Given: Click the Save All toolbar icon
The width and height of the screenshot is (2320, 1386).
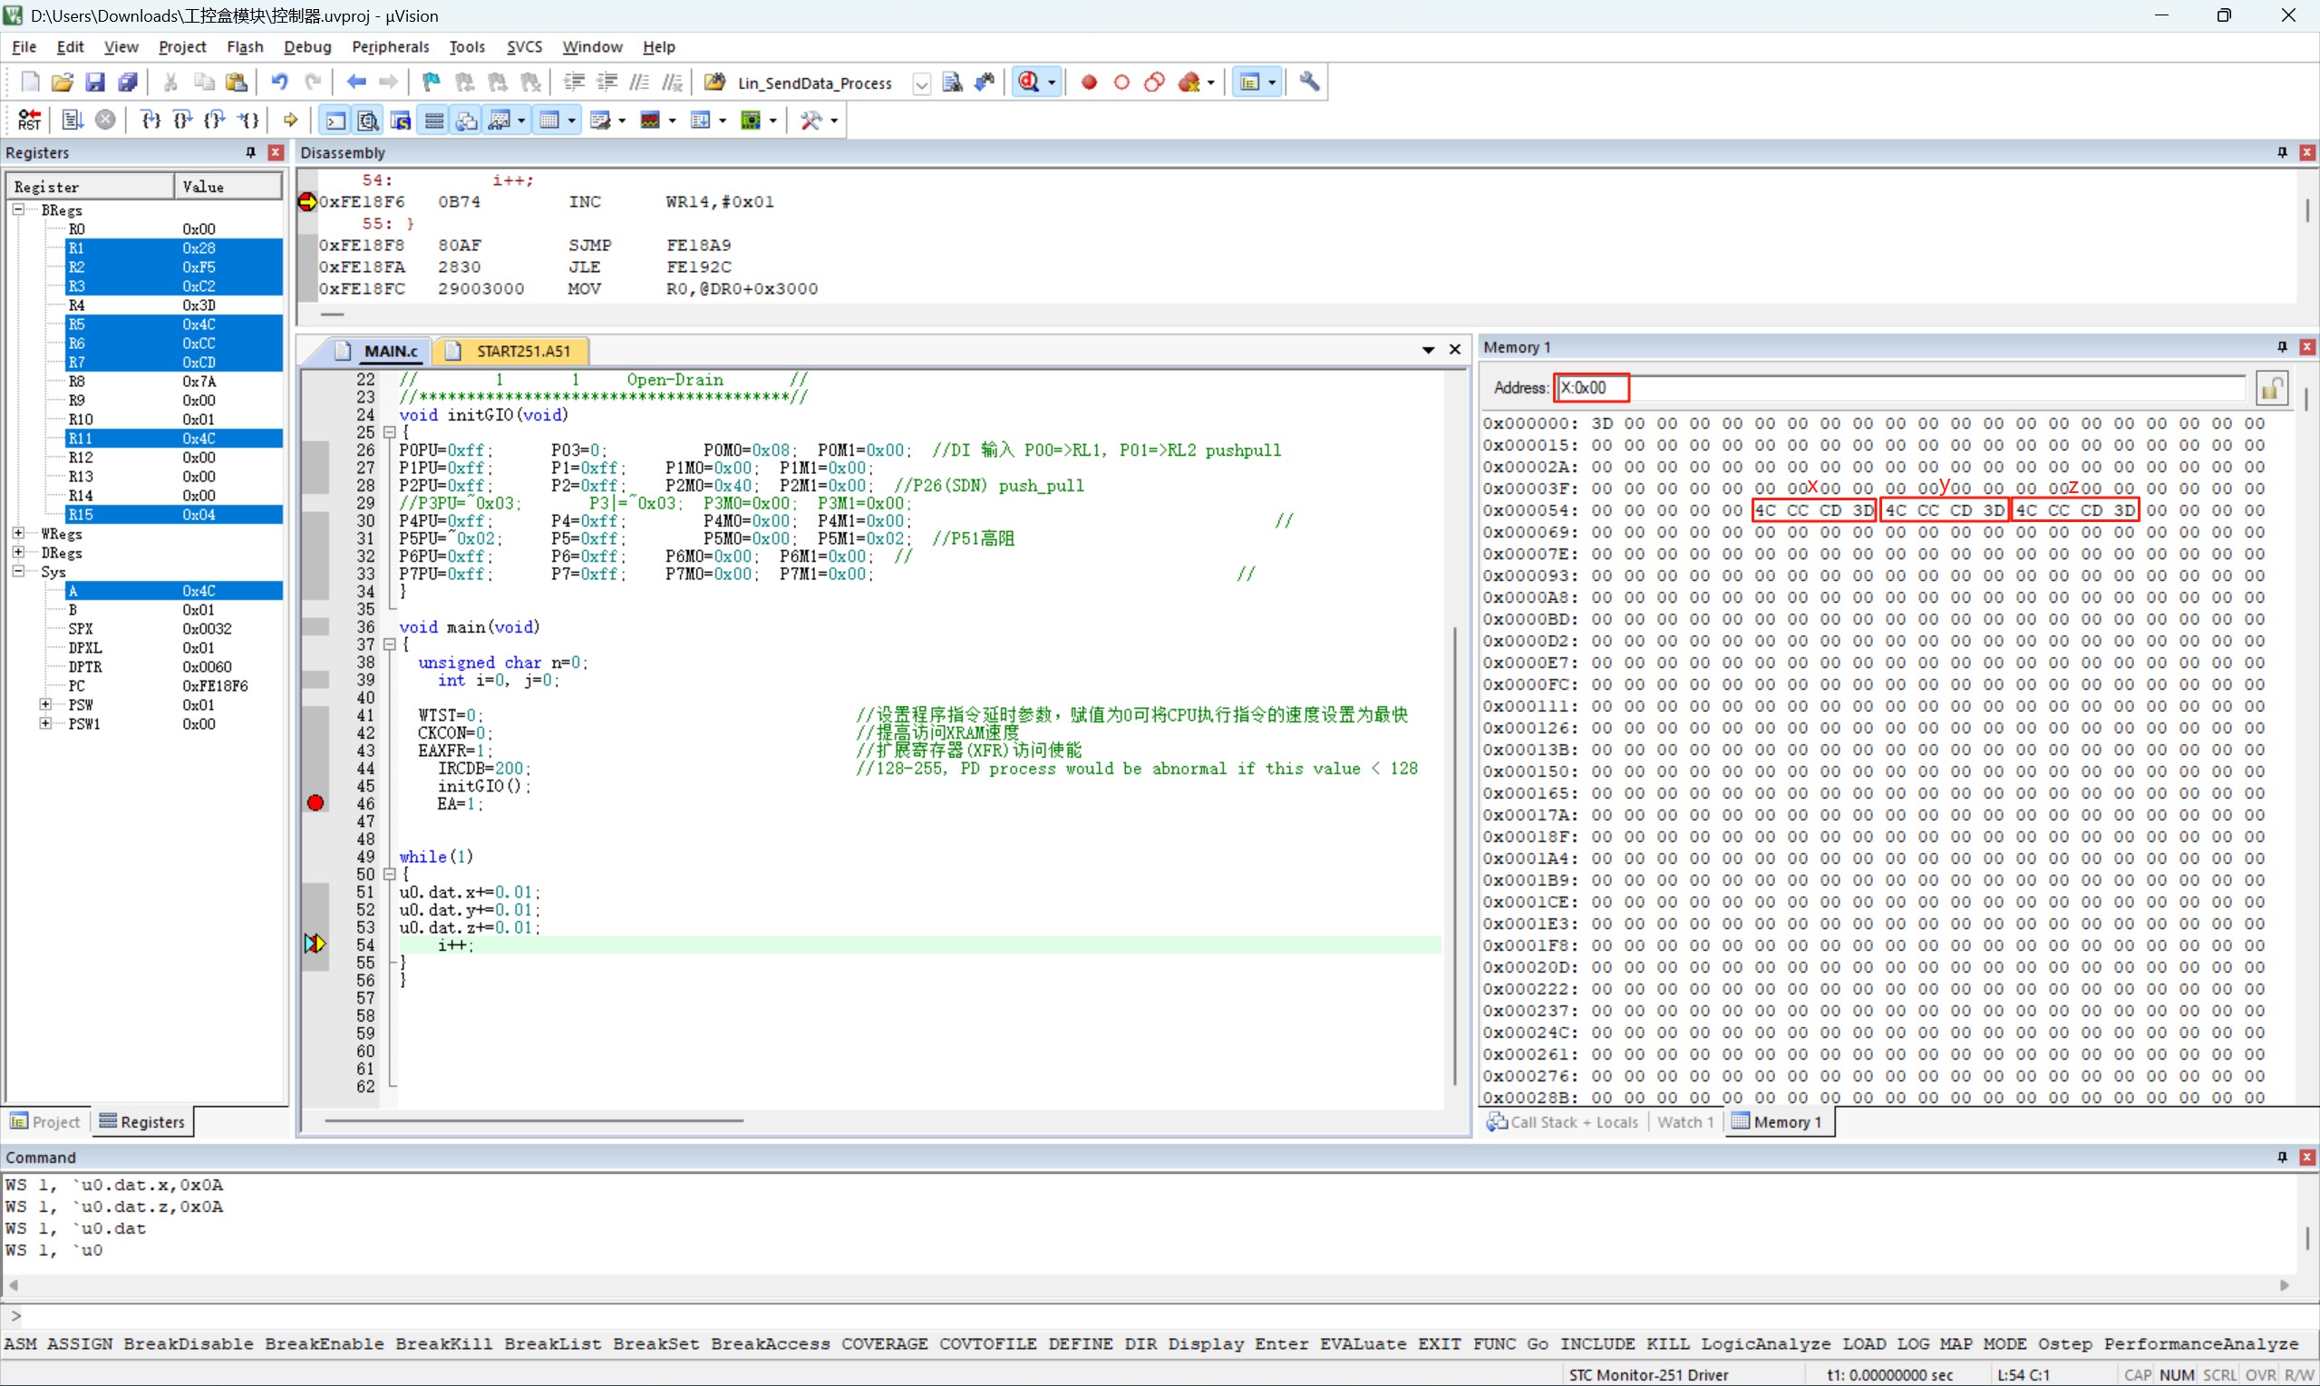Looking at the screenshot, I should pyautogui.click(x=128, y=82).
